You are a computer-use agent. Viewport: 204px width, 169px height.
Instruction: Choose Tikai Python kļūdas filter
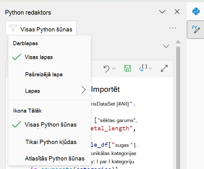(50, 142)
